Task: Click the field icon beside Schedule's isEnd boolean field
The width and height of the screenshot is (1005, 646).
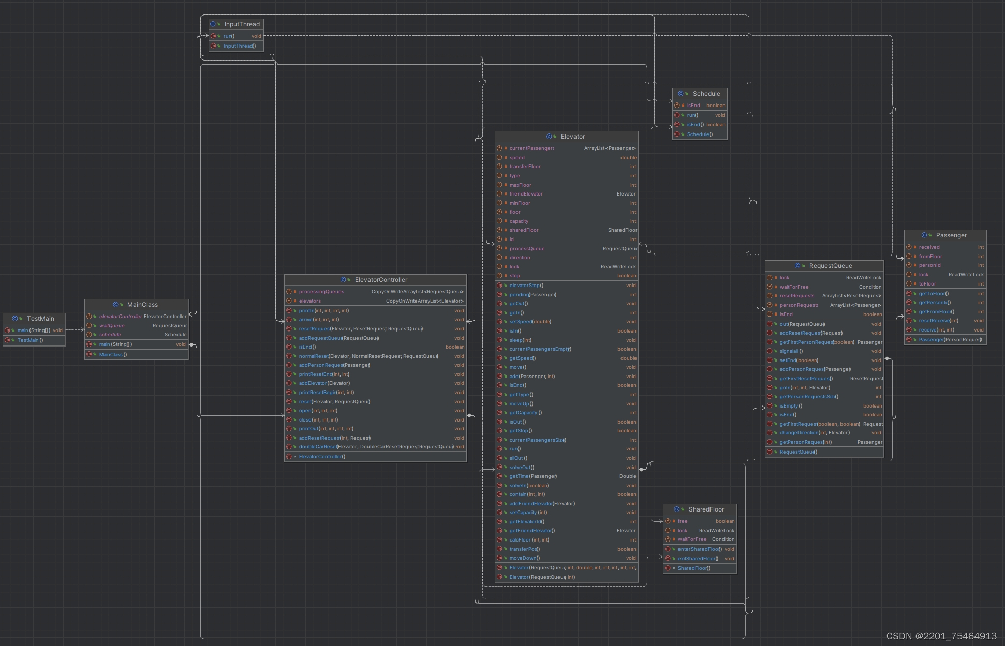Action: point(677,106)
